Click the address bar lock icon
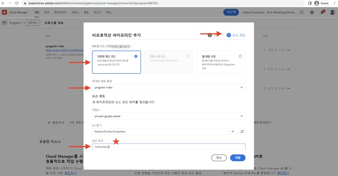338x176 pixels. coord(25,3)
